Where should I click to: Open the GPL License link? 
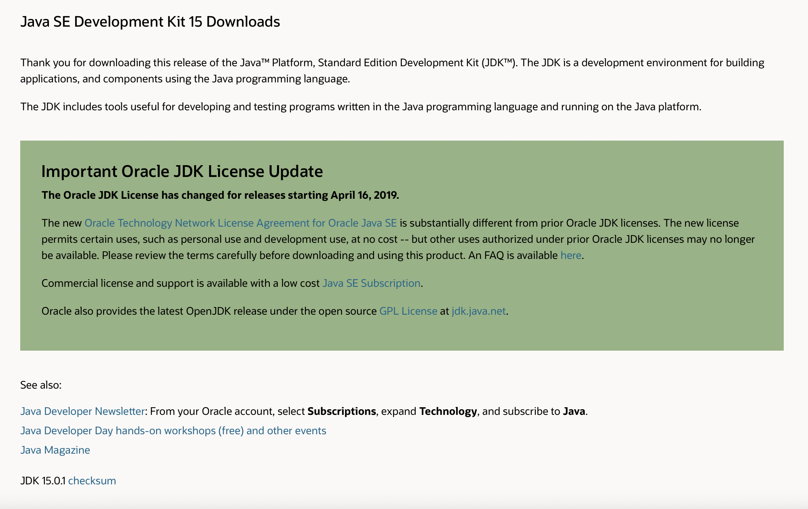(408, 311)
